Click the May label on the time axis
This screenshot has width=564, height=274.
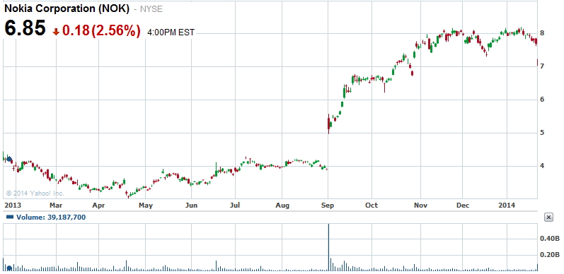145,205
